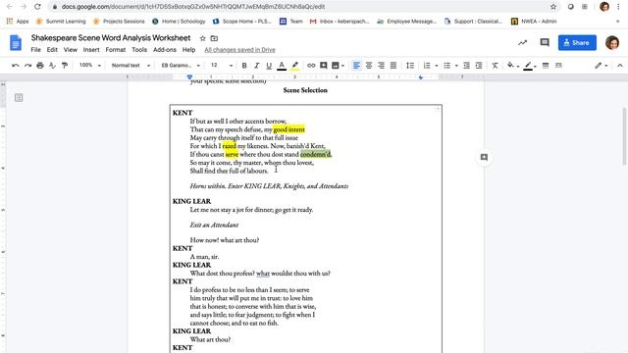Add comment button on right margin
This screenshot has height=353, width=628.
tap(484, 157)
